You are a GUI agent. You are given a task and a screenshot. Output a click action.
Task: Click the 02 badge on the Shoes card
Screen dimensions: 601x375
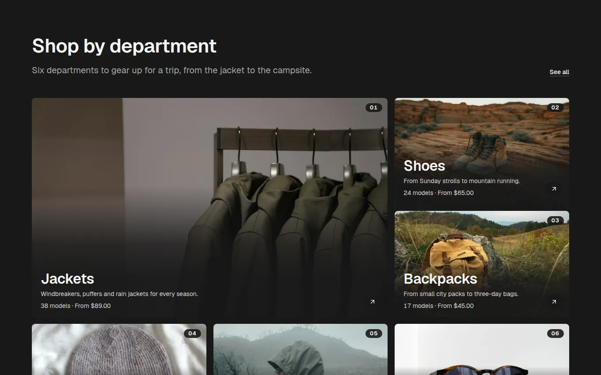coord(555,108)
